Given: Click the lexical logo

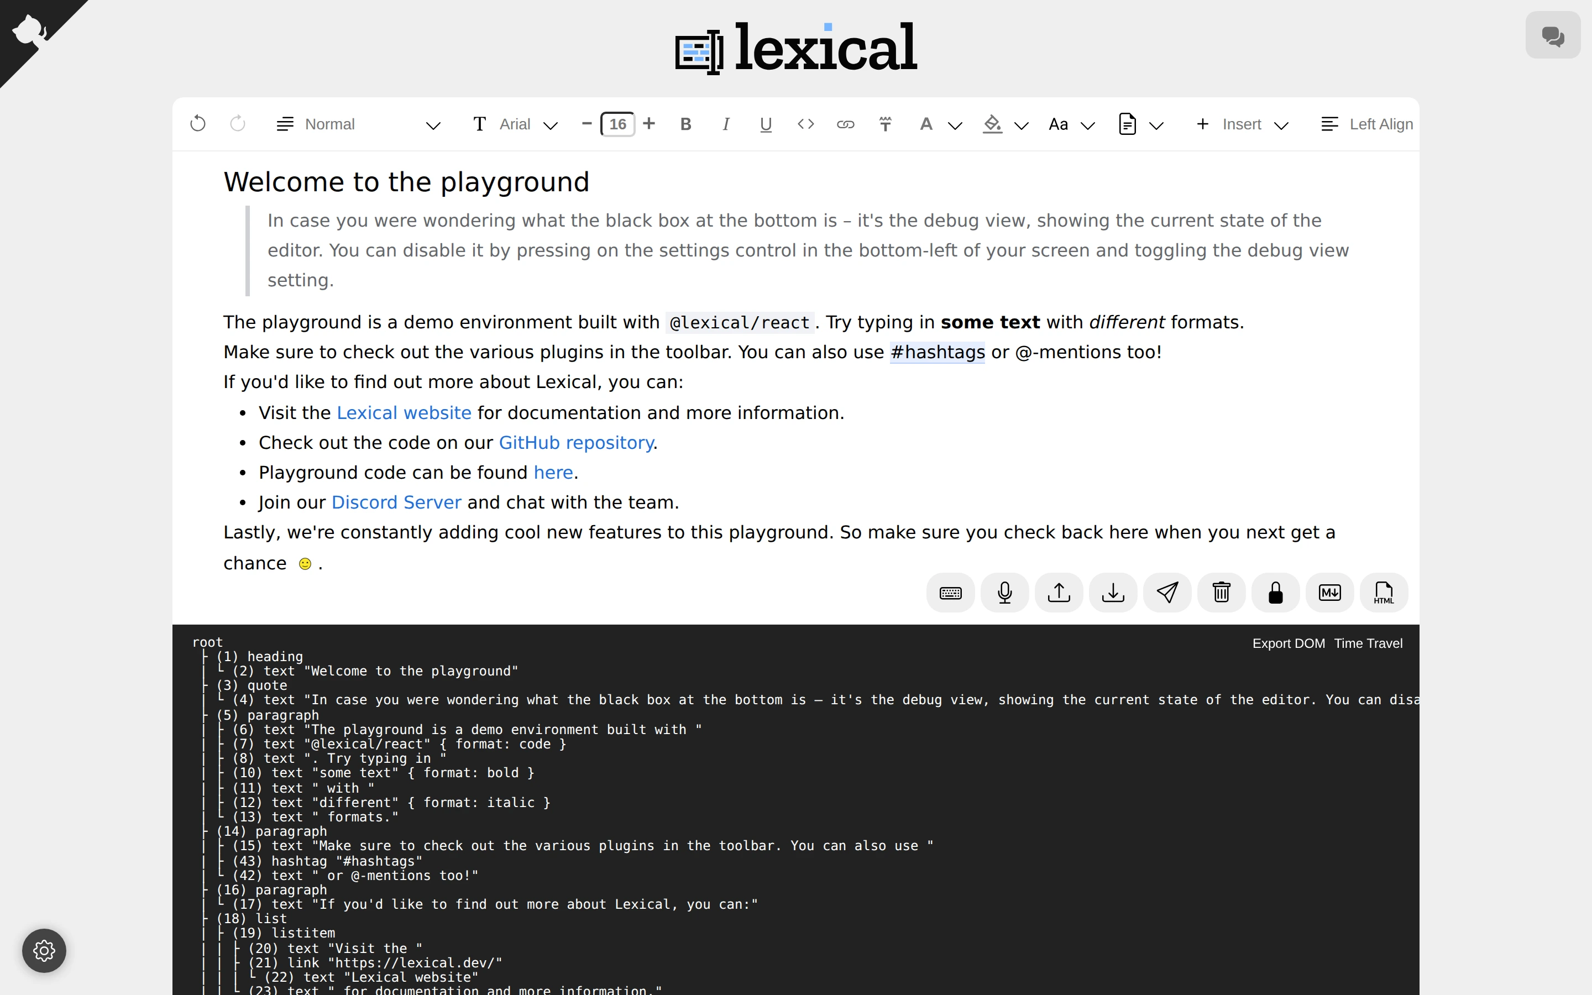Looking at the screenshot, I should [796, 48].
